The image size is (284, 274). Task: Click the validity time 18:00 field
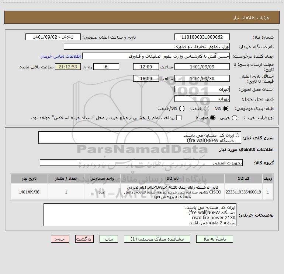[146, 78]
